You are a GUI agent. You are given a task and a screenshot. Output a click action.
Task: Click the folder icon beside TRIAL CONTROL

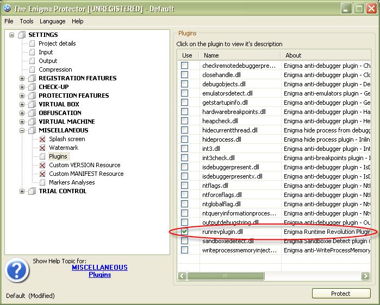click(x=32, y=192)
